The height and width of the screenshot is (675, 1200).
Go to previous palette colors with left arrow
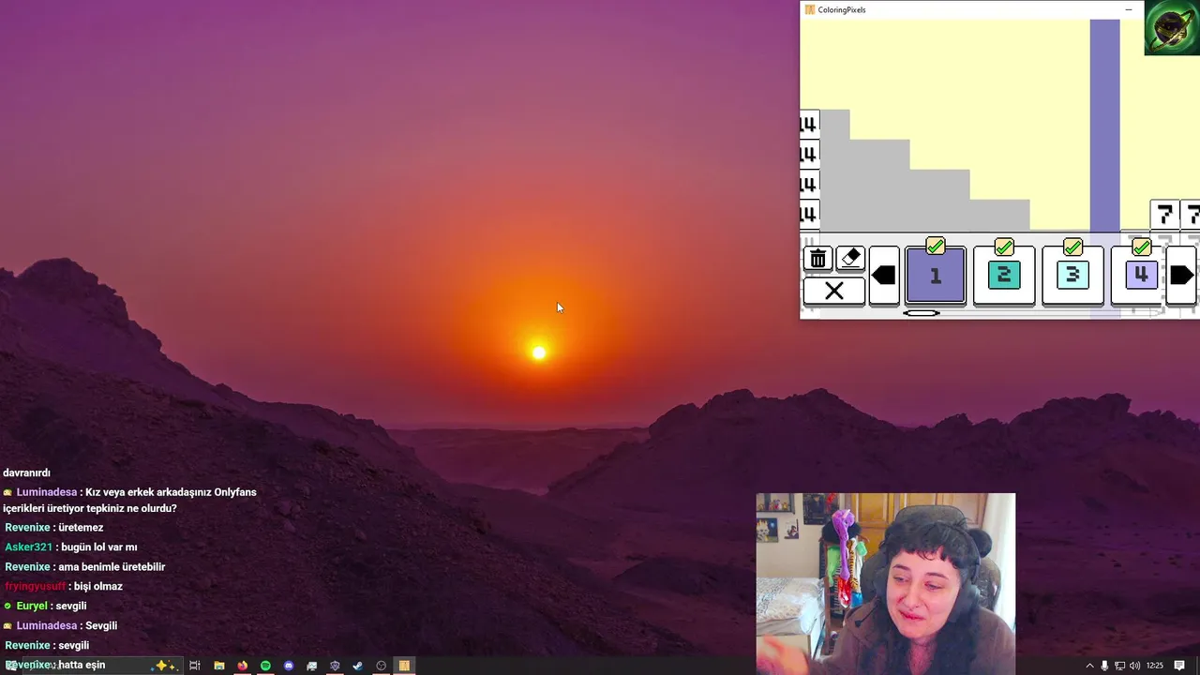click(x=884, y=276)
